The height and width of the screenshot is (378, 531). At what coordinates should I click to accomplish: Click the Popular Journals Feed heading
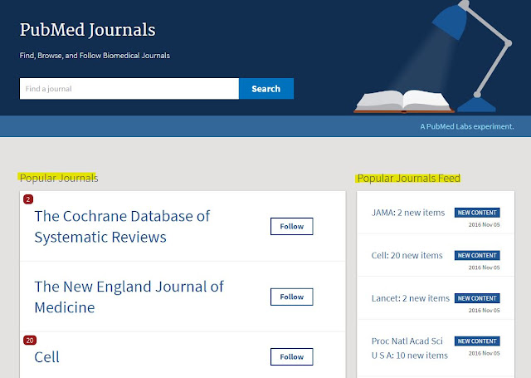[409, 178]
